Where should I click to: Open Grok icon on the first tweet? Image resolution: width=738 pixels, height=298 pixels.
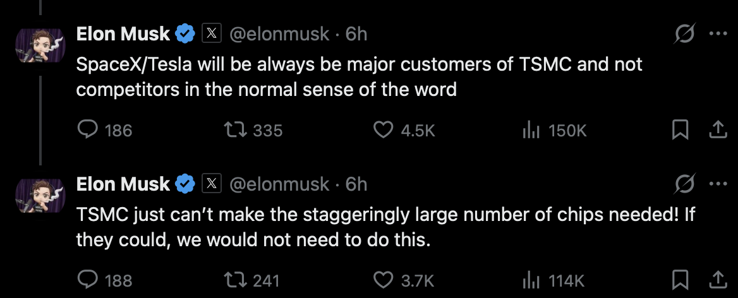point(684,33)
